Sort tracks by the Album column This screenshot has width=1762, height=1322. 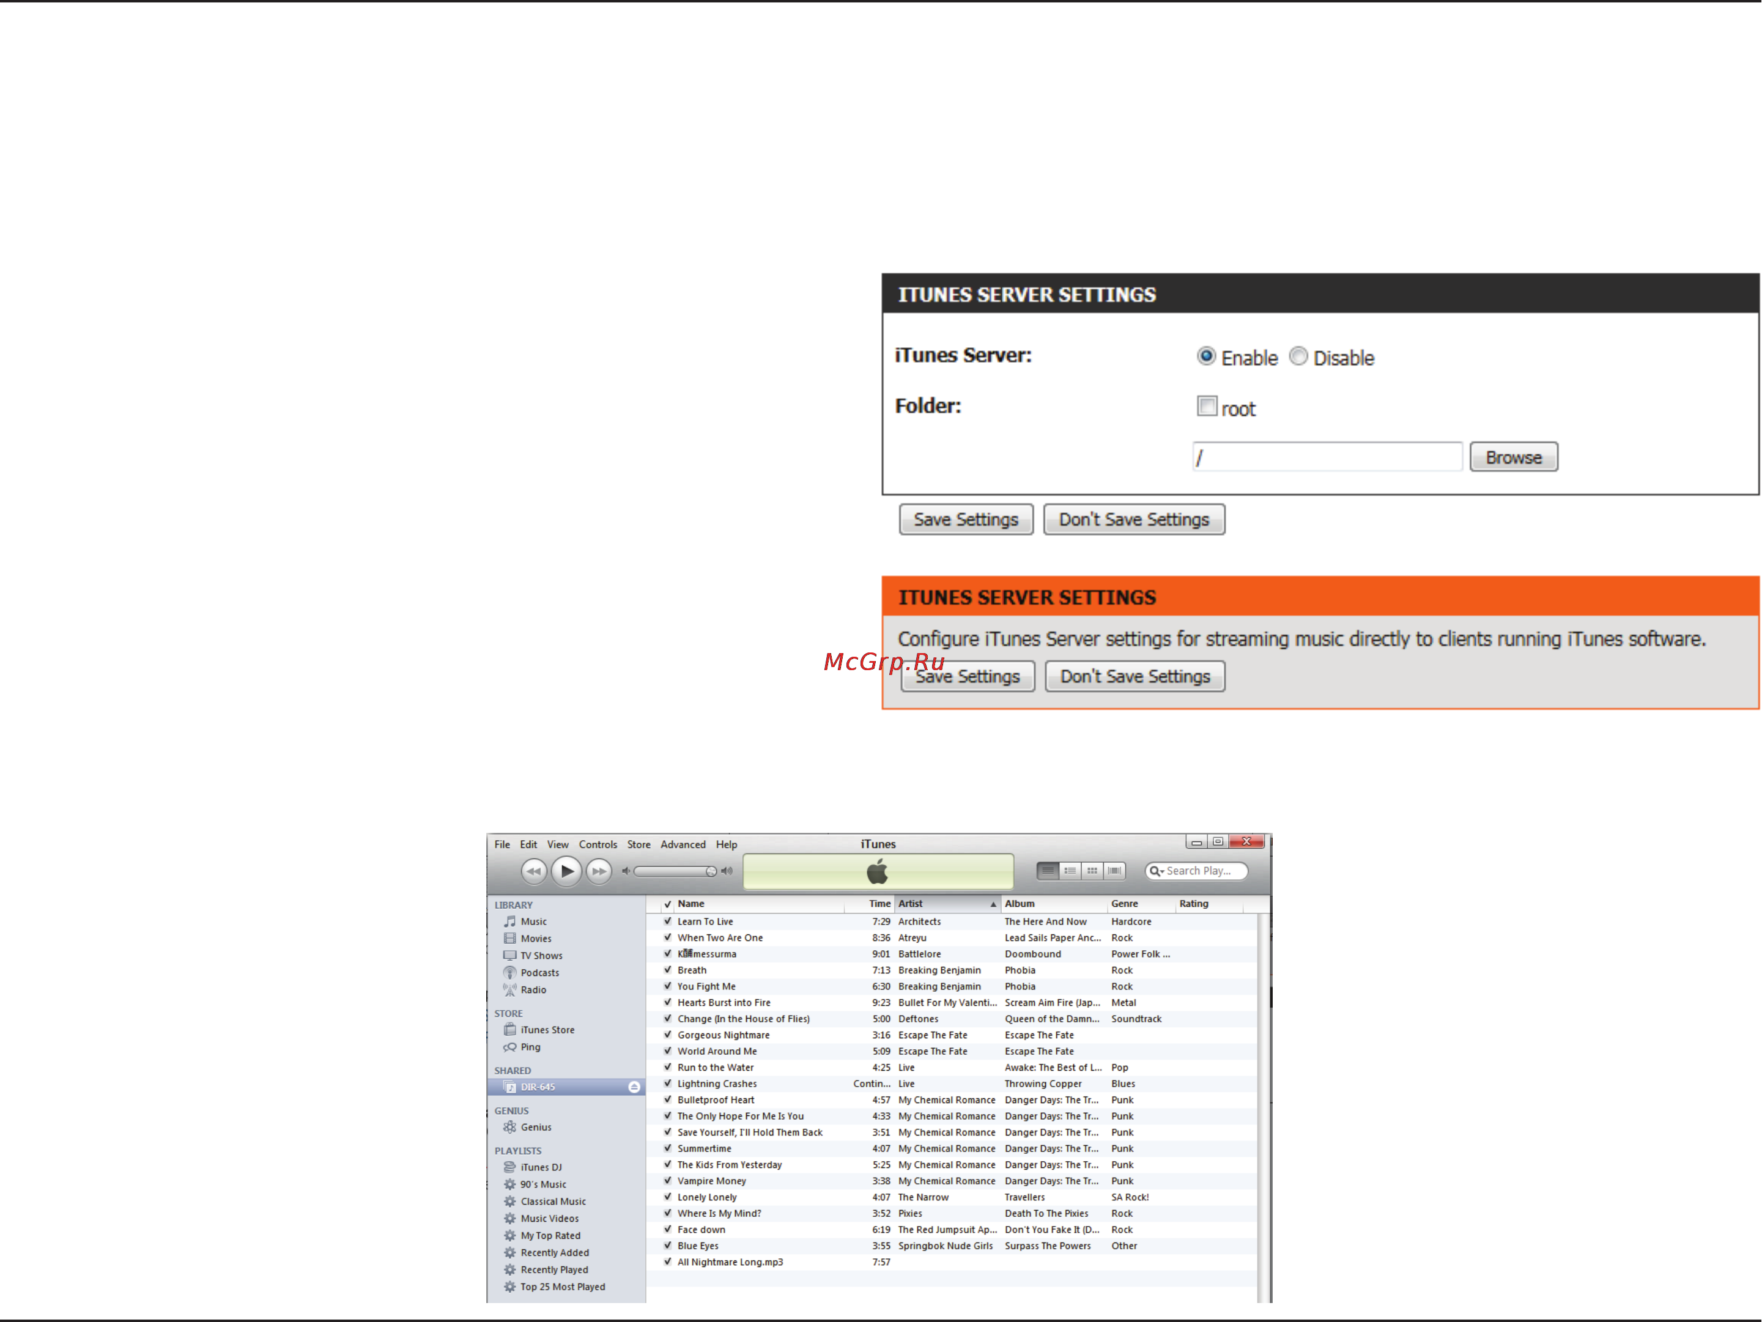click(1054, 904)
